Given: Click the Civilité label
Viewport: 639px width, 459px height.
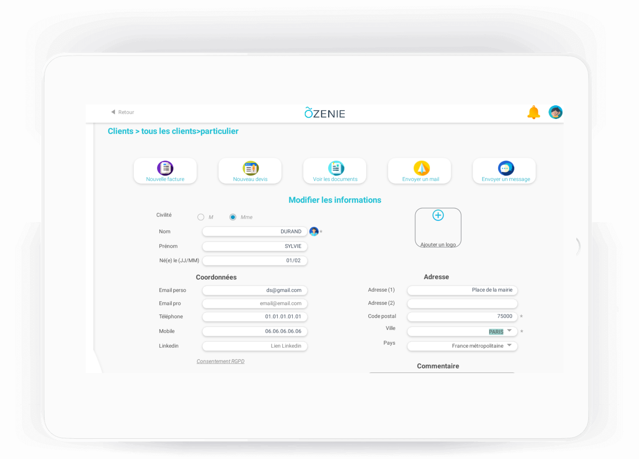Looking at the screenshot, I should (164, 215).
